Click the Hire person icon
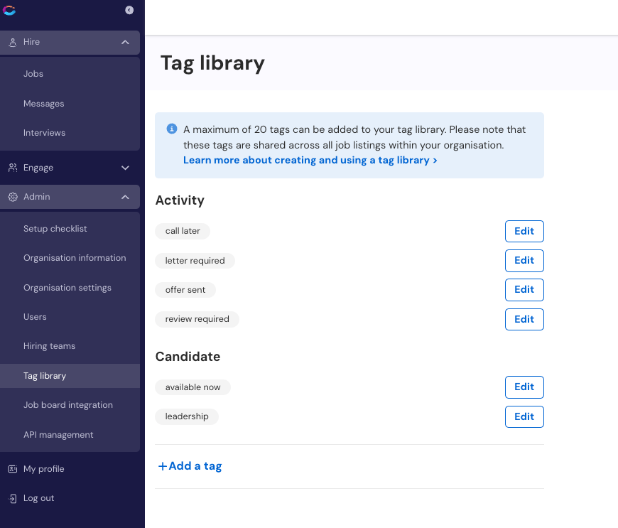This screenshot has height=528, width=618. tap(13, 42)
